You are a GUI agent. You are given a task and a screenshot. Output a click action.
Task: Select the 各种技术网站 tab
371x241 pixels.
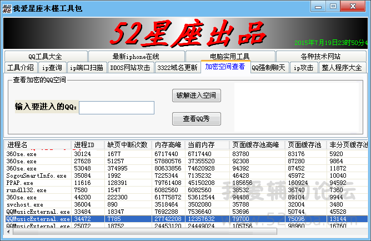(x=321, y=57)
